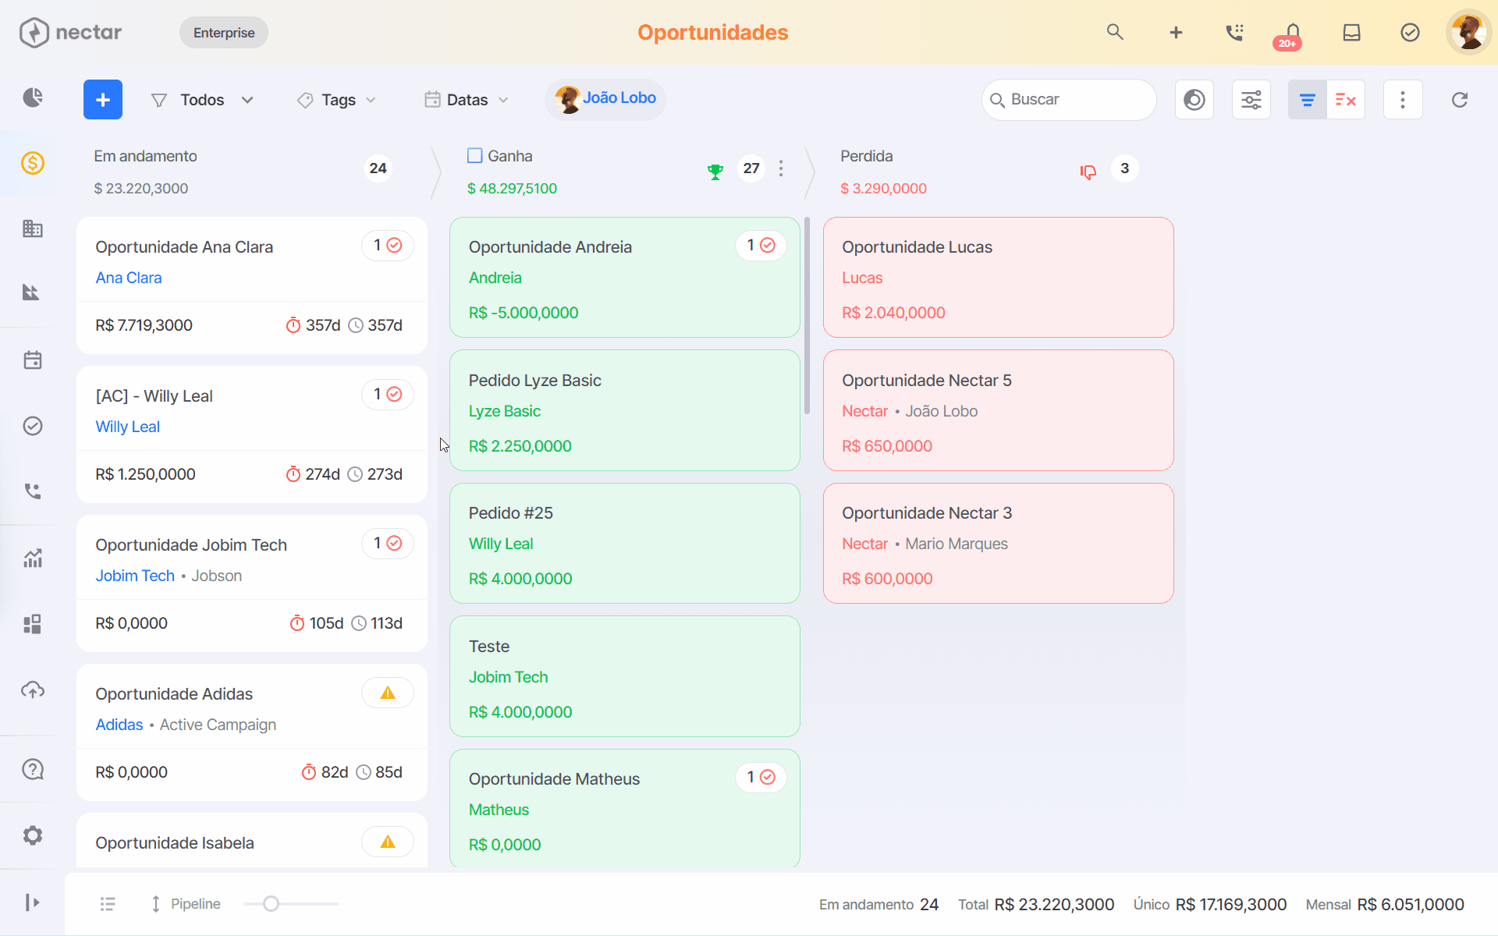Click cloud upload icon in sidebar
The height and width of the screenshot is (936, 1498).
coord(33,690)
